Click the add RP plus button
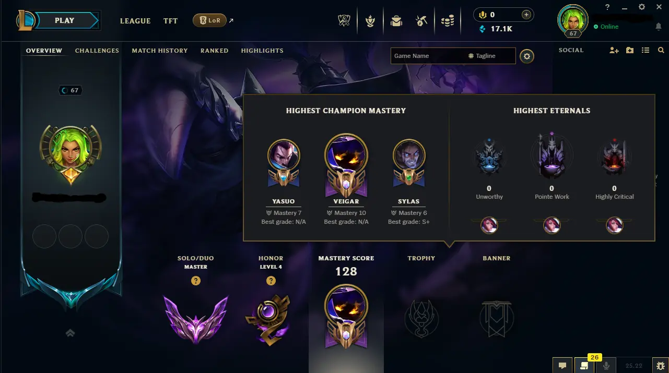669x373 pixels. [x=526, y=15]
